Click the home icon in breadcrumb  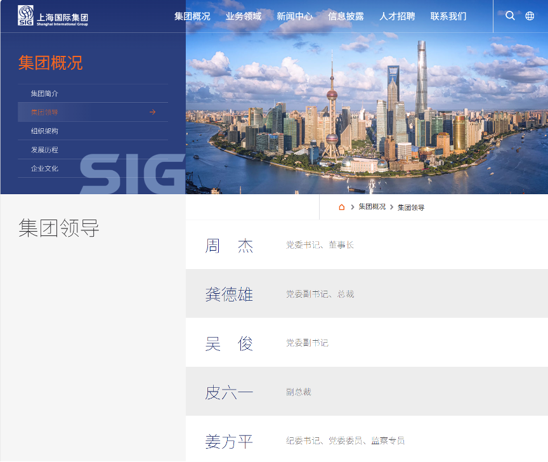pos(341,206)
